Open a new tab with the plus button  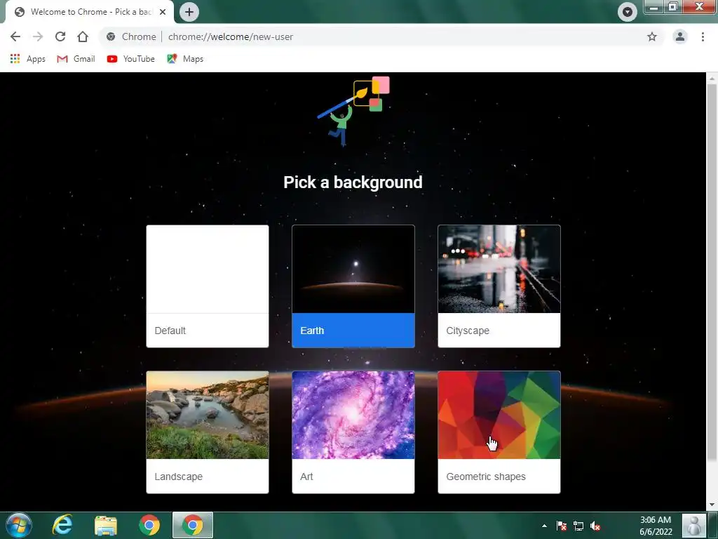(189, 12)
